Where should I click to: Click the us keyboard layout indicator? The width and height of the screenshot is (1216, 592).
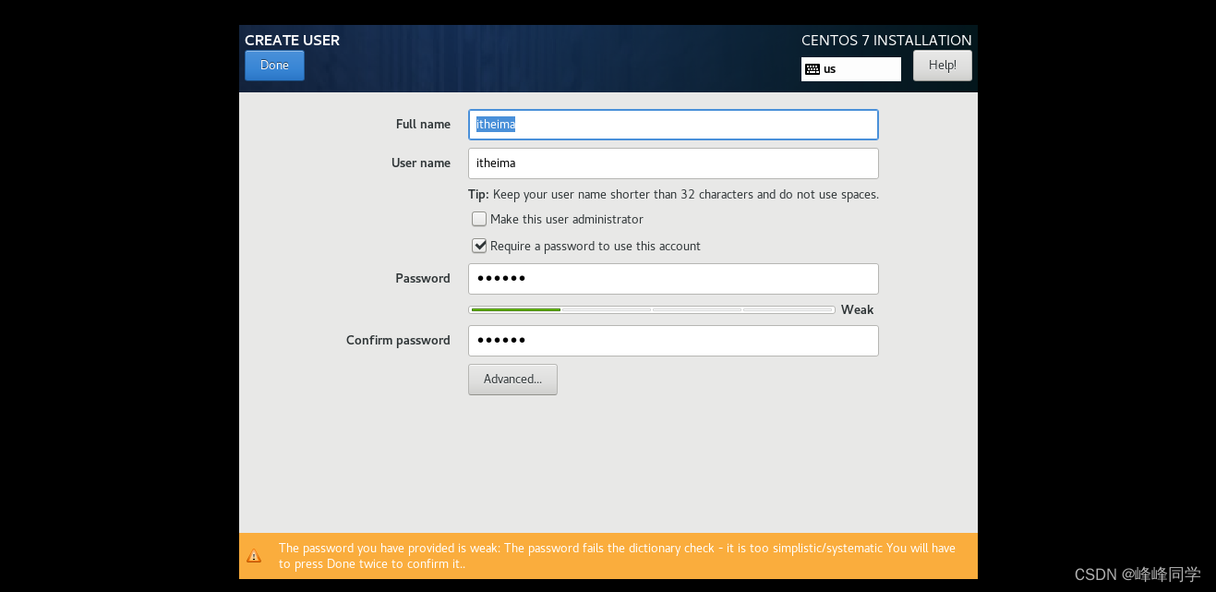pyautogui.click(x=851, y=69)
